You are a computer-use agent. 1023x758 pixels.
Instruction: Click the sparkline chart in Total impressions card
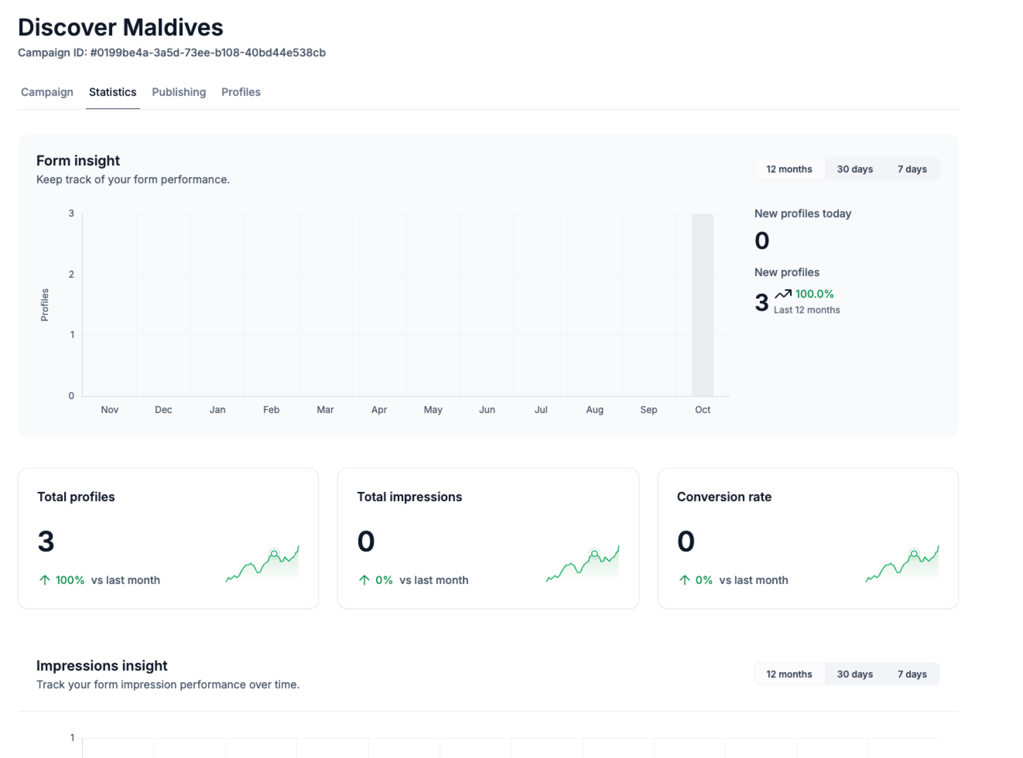click(x=582, y=564)
